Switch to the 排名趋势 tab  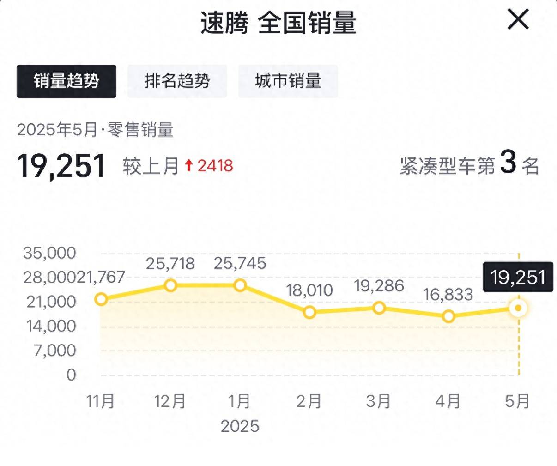pyautogui.click(x=177, y=81)
